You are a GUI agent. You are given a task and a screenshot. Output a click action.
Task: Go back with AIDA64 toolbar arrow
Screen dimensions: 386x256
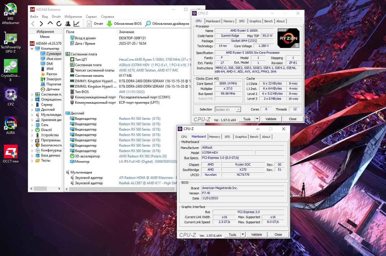(x=33, y=24)
